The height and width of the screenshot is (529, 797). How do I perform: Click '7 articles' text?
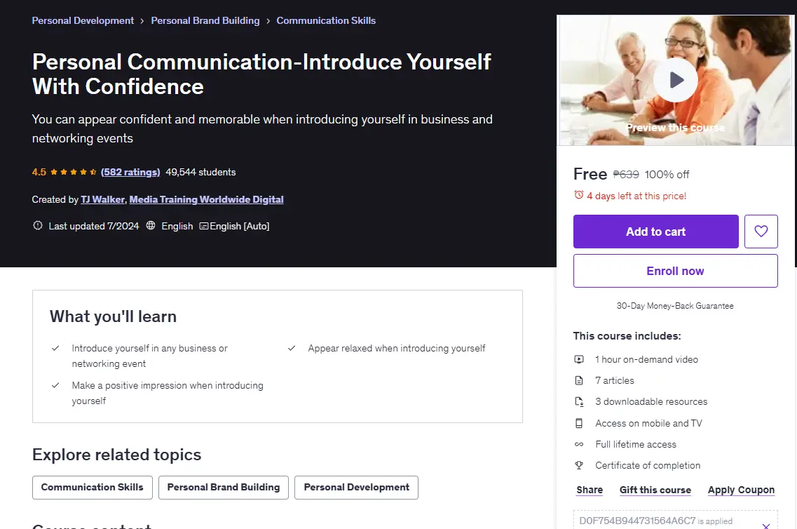coord(615,380)
